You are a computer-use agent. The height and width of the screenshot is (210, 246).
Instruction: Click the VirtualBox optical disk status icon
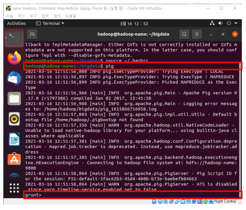coord(160,201)
